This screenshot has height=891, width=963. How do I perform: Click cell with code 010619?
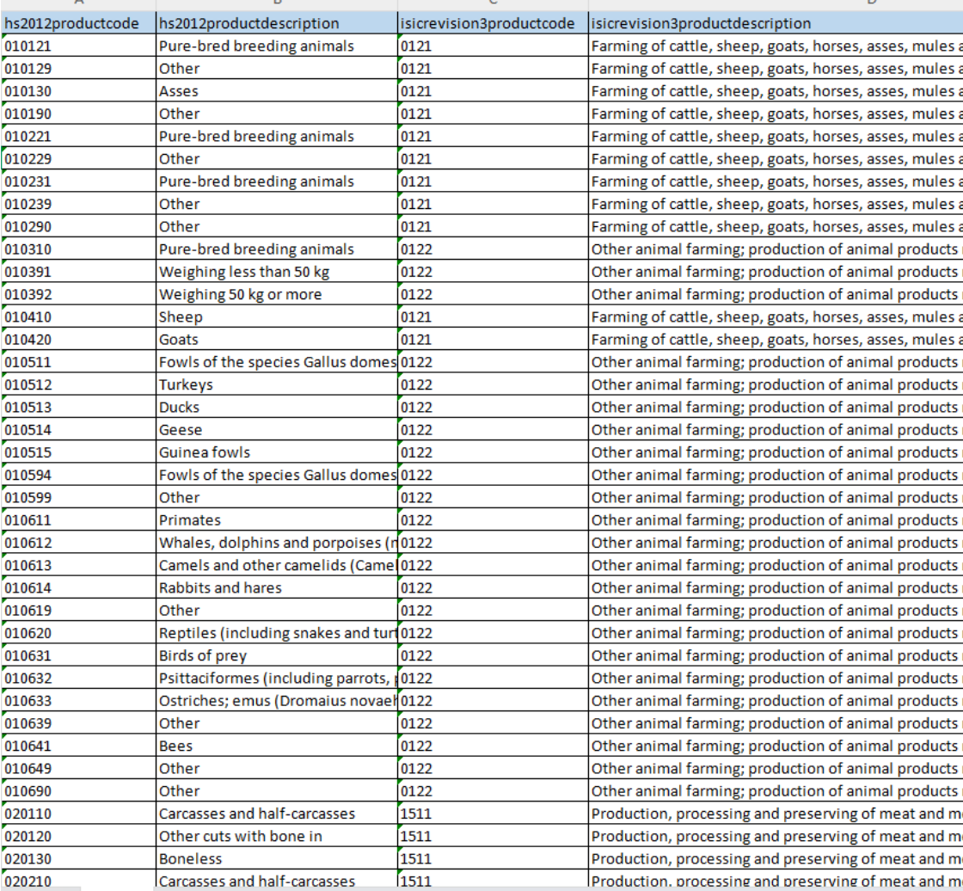click(78, 611)
